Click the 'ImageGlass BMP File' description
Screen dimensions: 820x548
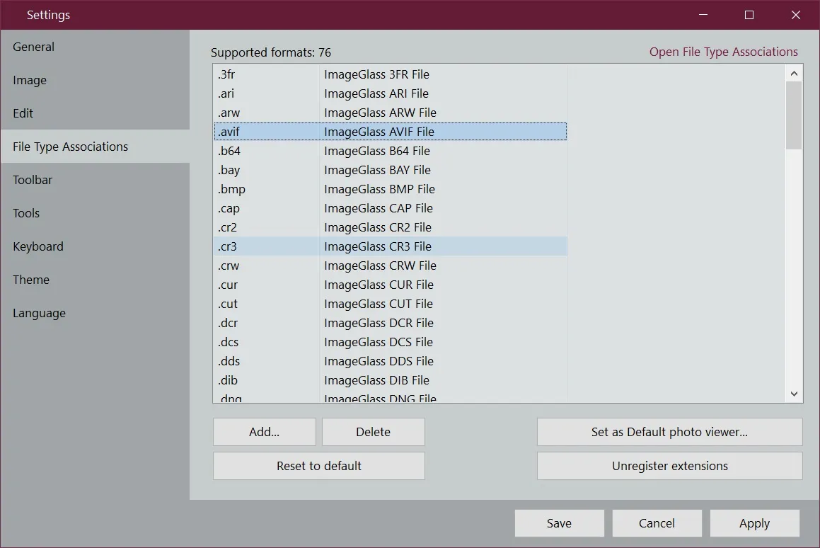click(380, 189)
